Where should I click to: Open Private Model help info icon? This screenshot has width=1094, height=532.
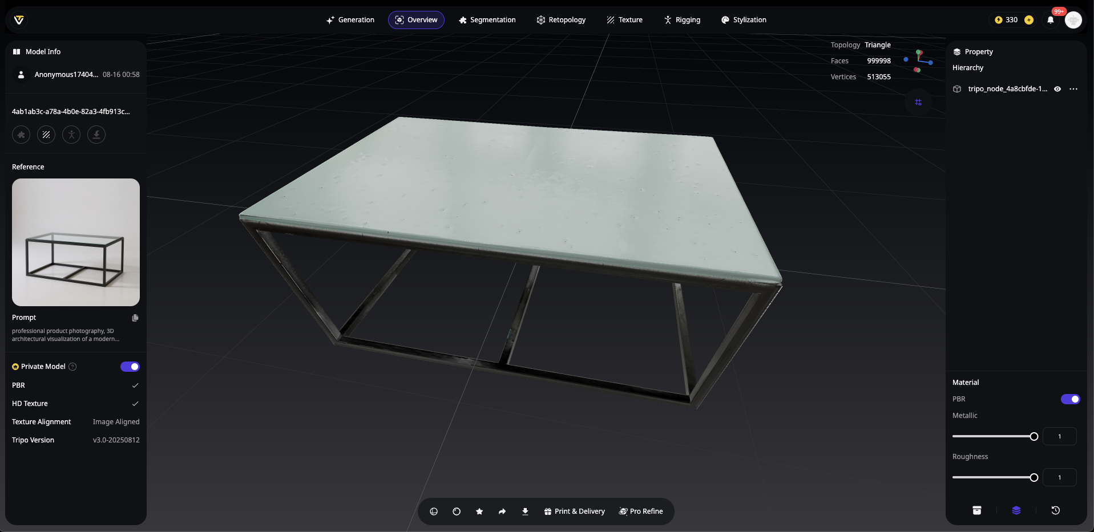72,367
